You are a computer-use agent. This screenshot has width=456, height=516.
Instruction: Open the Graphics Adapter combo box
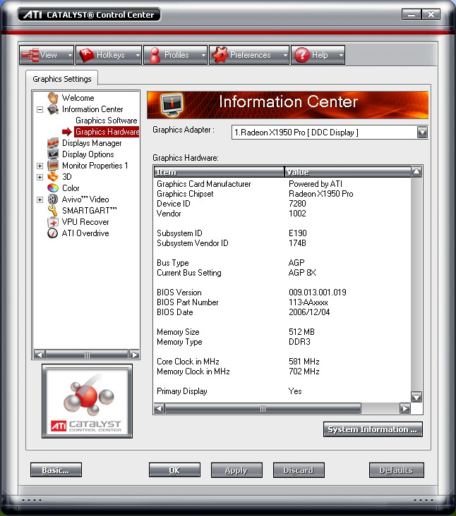[x=330, y=133]
